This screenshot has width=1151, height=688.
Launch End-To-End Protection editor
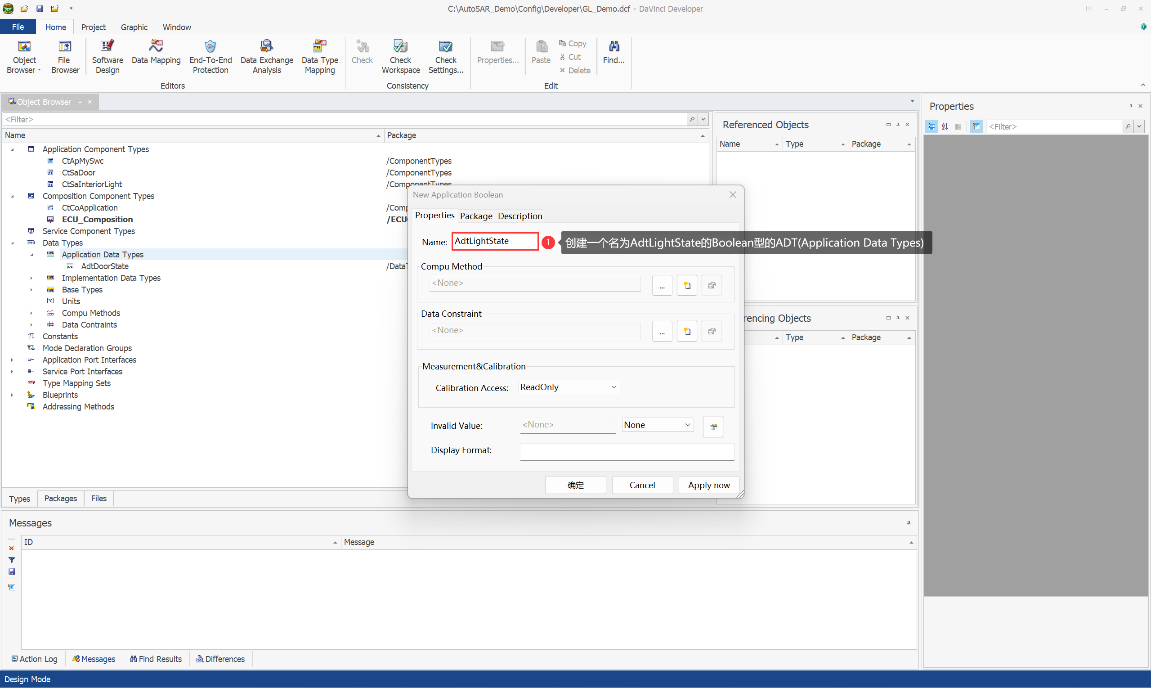(210, 57)
